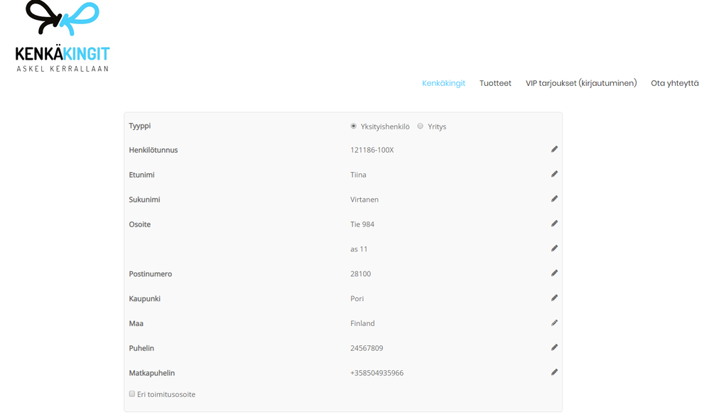Viewport: 709px width, 417px height.
Task: Open VIP tarjoukset (kirjautuminen) menu
Action: (581, 83)
